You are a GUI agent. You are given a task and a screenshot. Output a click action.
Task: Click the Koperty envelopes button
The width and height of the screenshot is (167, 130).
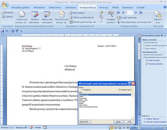tap(7, 12)
